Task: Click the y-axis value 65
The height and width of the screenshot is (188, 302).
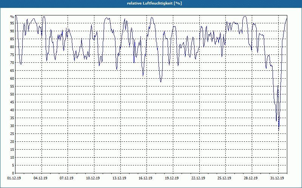Action: click(12, 71)
